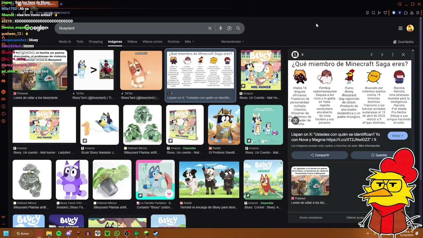
Task: Switch to Modo IA tab
Action: click(65, 42)
